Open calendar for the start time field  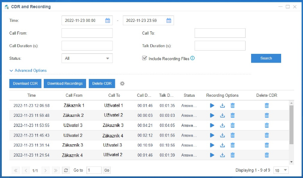(x=108, y=21)
